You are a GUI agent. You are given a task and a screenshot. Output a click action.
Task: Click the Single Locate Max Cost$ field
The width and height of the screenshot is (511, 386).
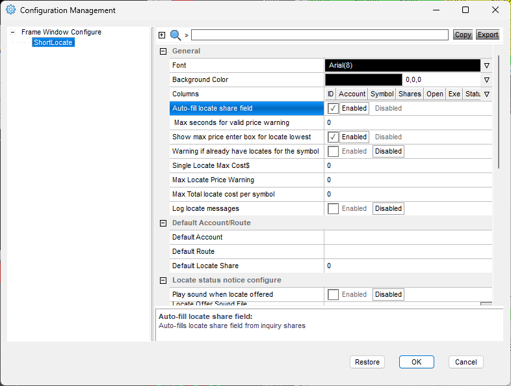408,166
